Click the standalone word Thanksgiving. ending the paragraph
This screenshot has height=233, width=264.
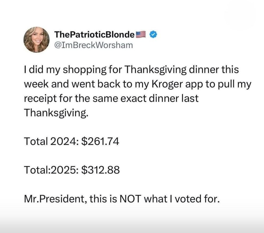pos(56,113)
